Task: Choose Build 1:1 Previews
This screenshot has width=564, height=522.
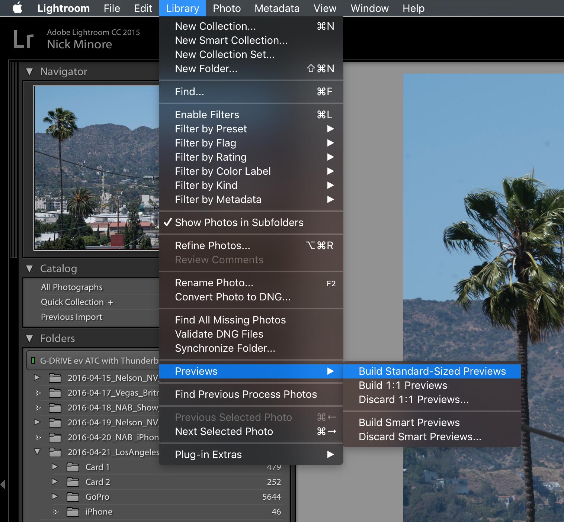Action: pos(432,385)
